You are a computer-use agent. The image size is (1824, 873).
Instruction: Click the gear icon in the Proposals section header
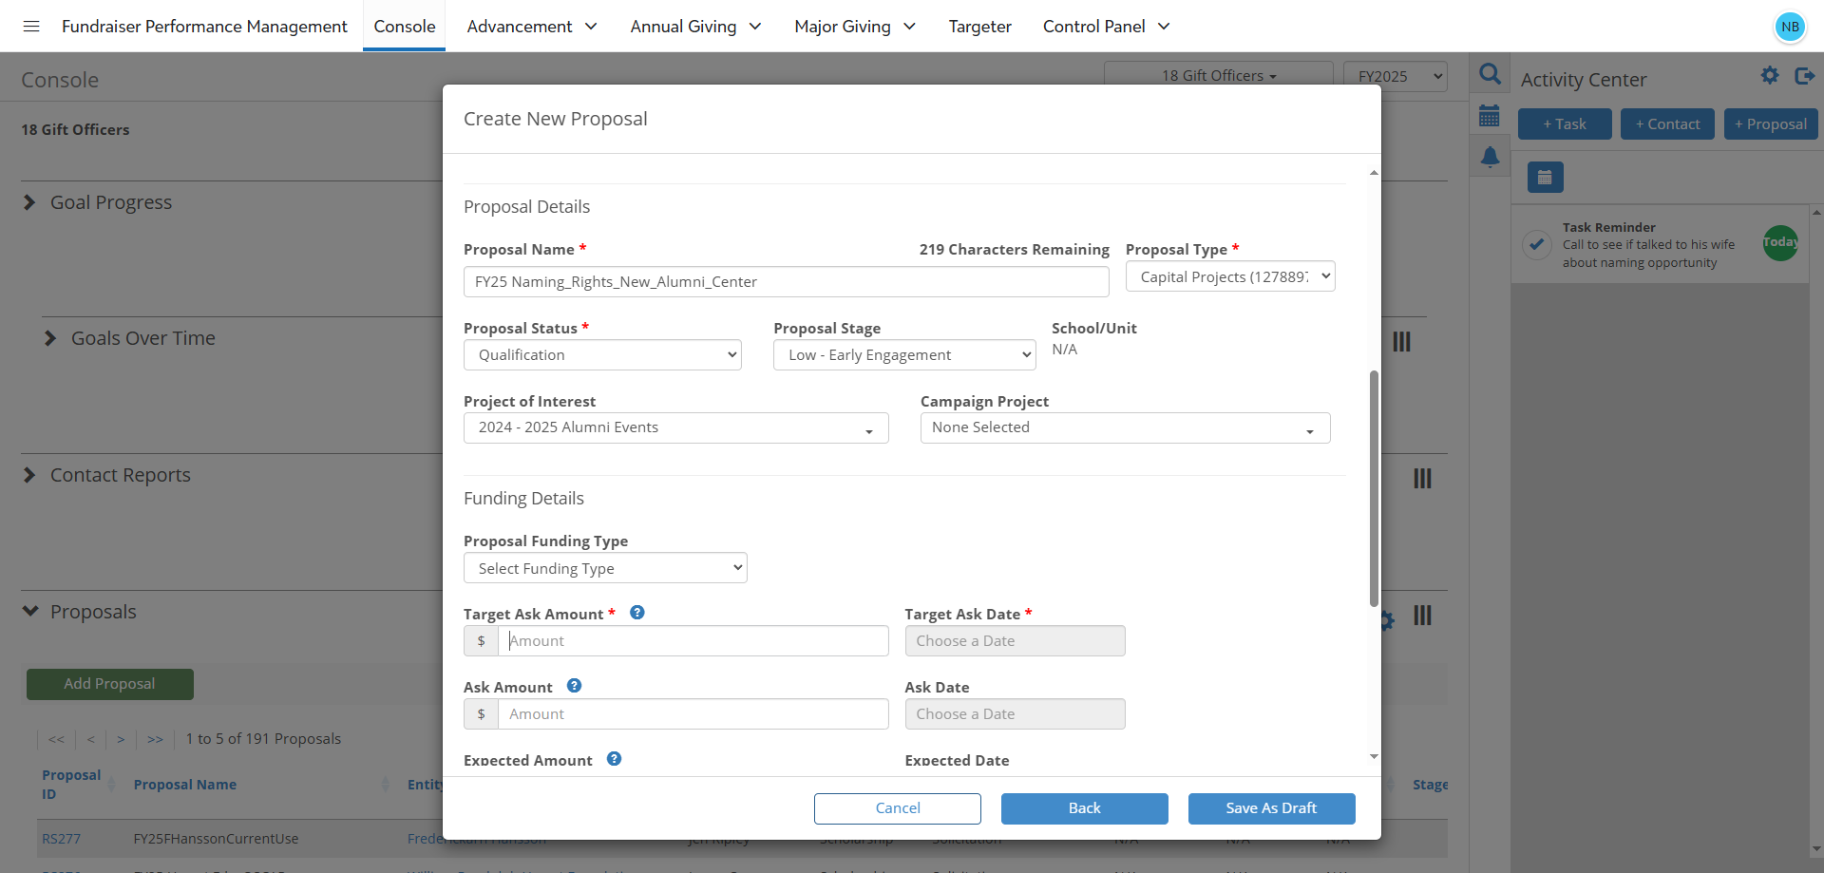coord(1388,620)
